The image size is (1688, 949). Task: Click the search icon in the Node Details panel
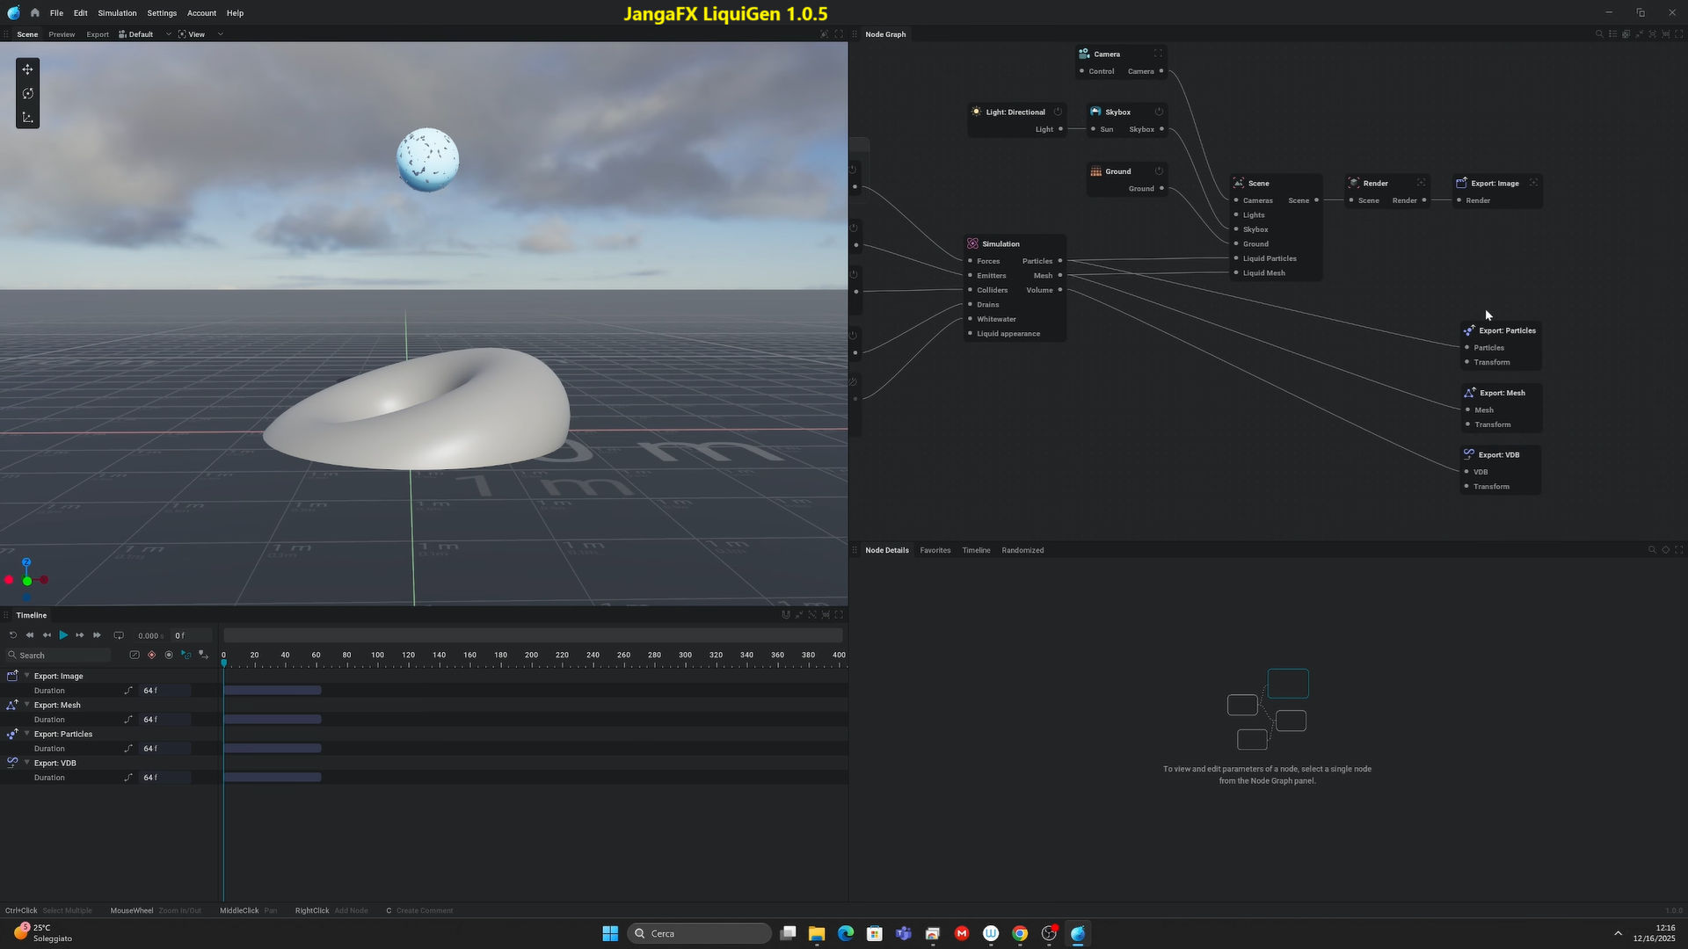(x=1652, y=549)
